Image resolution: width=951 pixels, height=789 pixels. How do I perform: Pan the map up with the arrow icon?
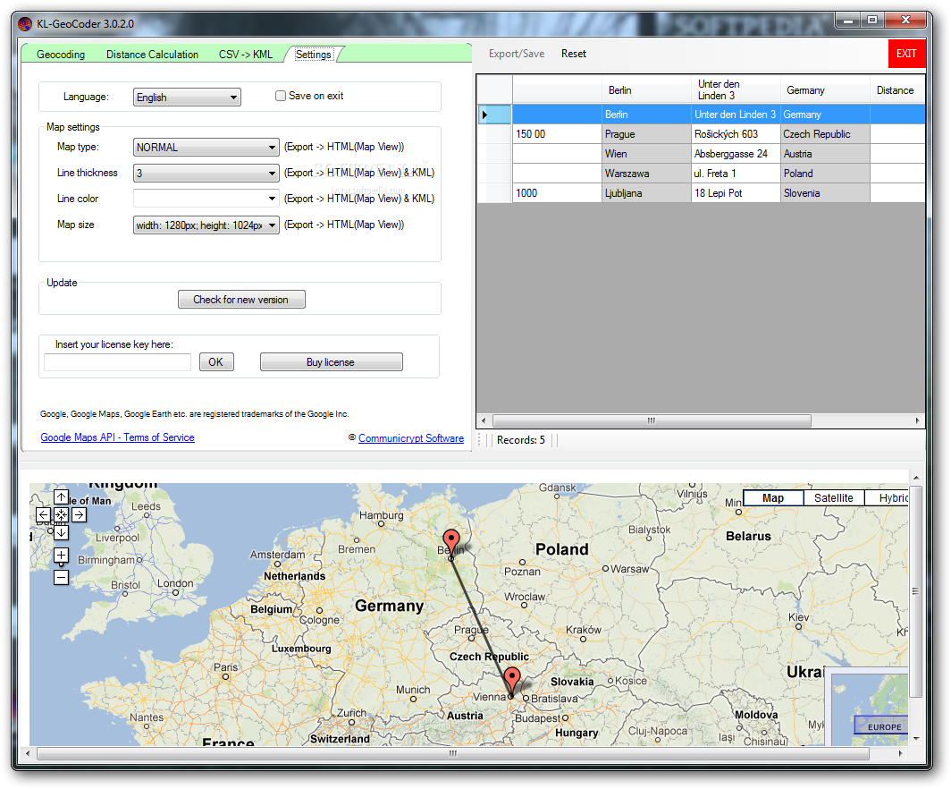click(61, 497)
